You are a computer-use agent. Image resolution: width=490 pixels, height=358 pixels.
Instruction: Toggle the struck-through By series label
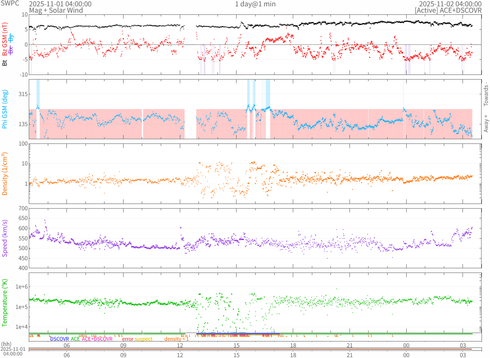[11, 37]
